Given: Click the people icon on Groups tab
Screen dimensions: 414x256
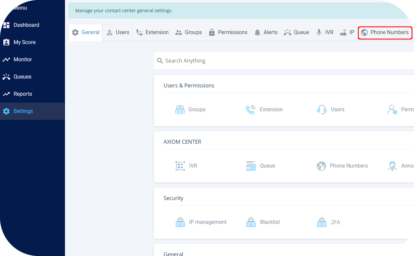Looking at the screenshot, I should 179,32.
